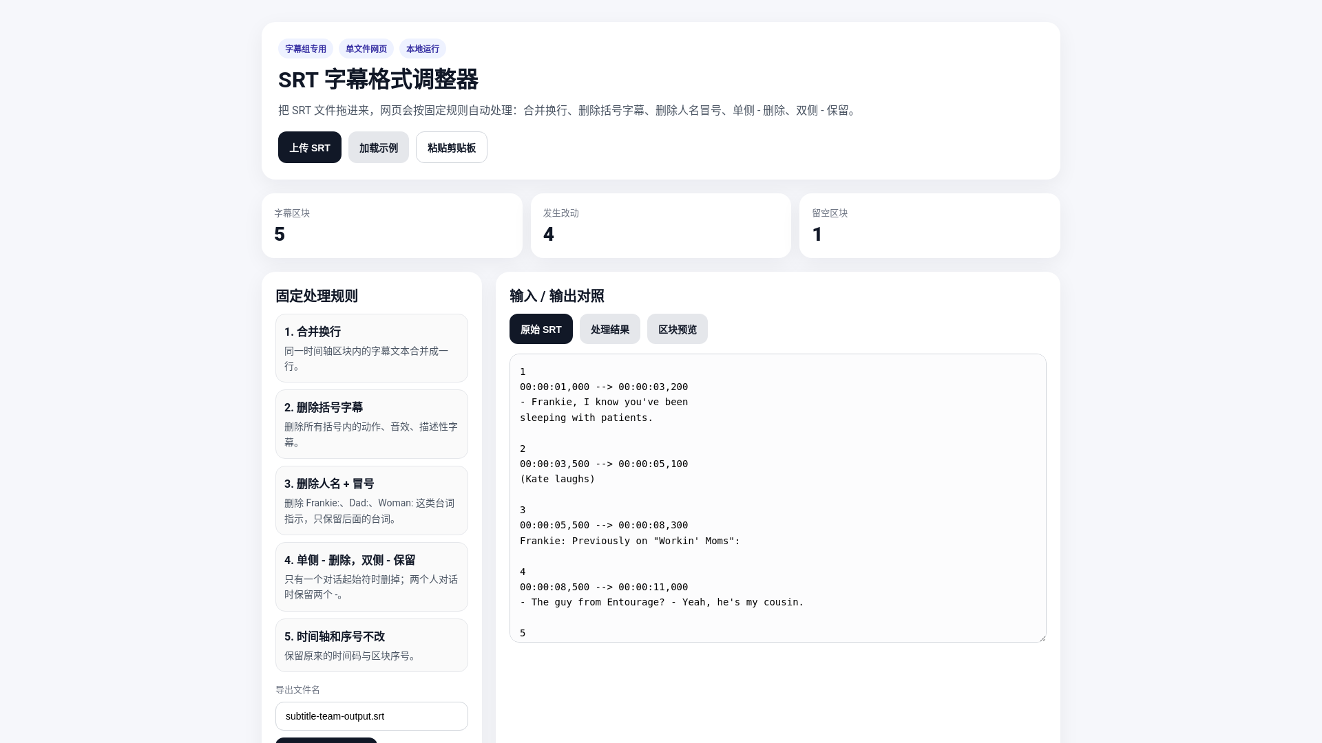This screenshot has height=743, width=1322.
Task: Open the 处理结果 tab
Action: tap(609, 329)
